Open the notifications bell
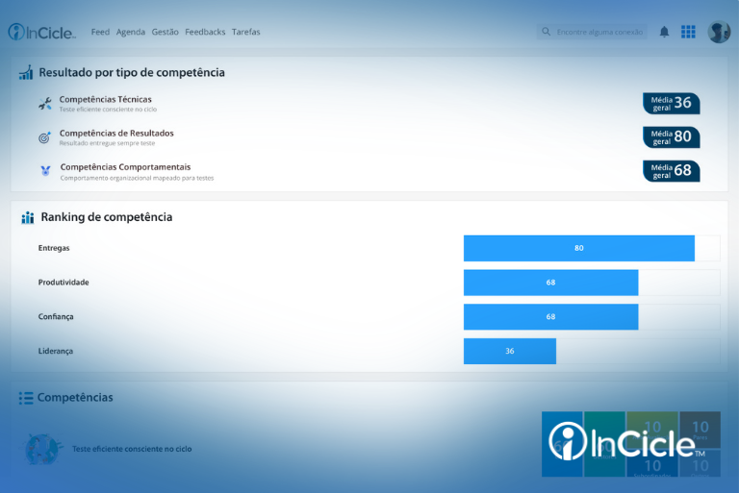Viewport: 739px width, 493px height. pyautogui.click(x=664, y=32)
